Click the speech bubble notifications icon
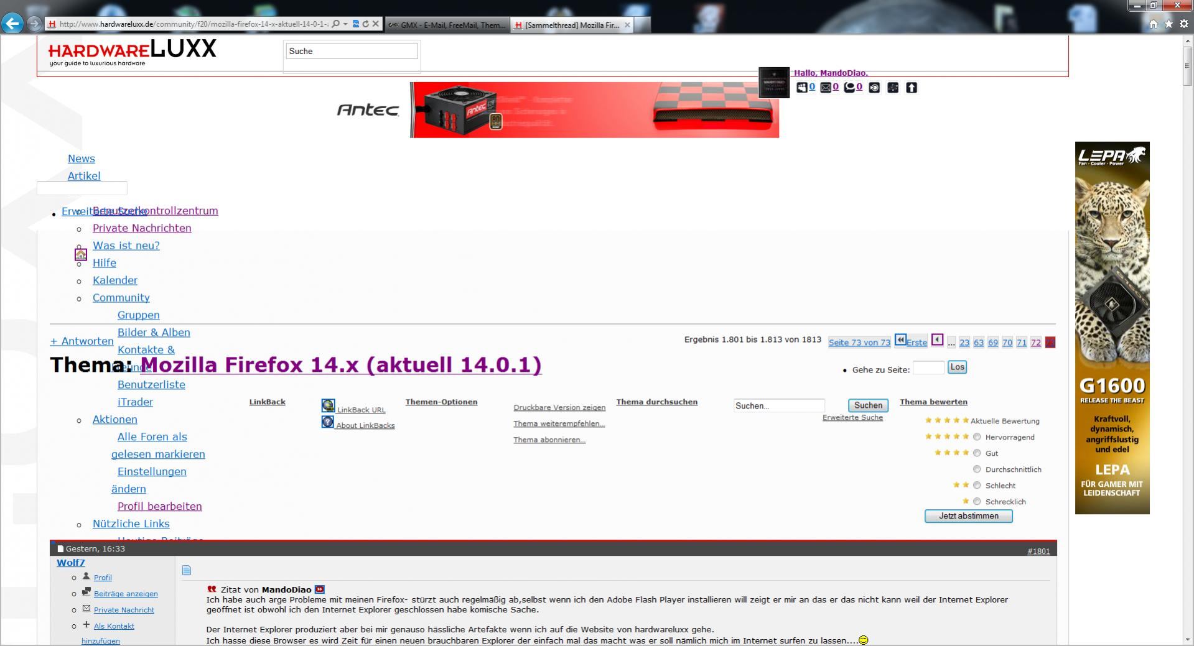The image size is (1194, 646). [849, 88]
